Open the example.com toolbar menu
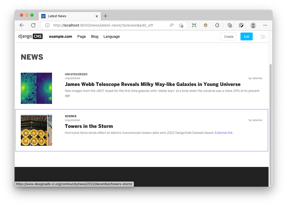The image size is (287, 206). [60, 36]
